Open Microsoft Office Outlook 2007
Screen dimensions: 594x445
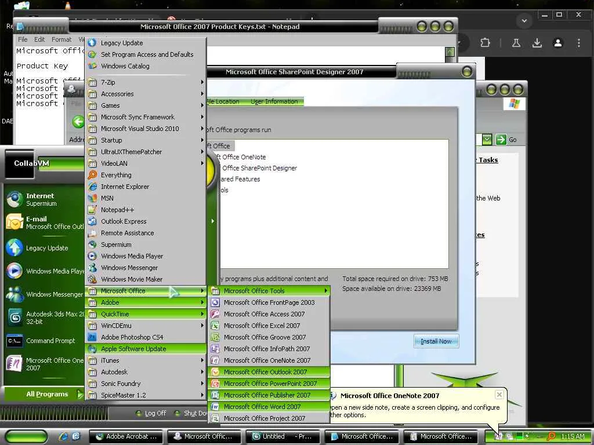pos(269,372)
